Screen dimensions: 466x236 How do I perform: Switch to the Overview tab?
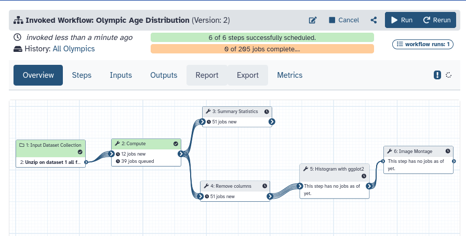pyautogui.click(x=38, y=75)
